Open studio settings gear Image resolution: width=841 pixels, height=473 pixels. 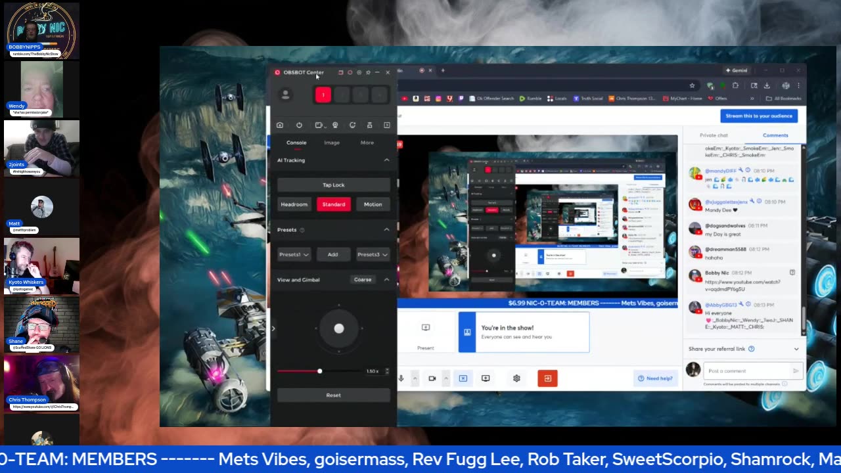(516, 378)
